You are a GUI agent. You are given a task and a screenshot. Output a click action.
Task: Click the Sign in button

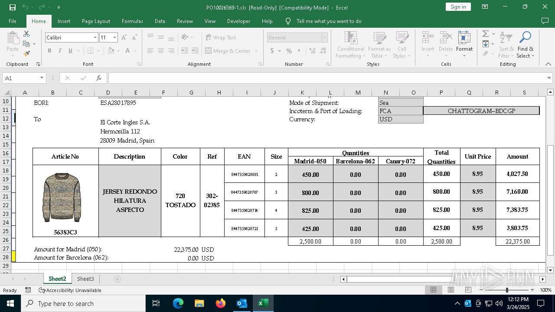[458, 7]
